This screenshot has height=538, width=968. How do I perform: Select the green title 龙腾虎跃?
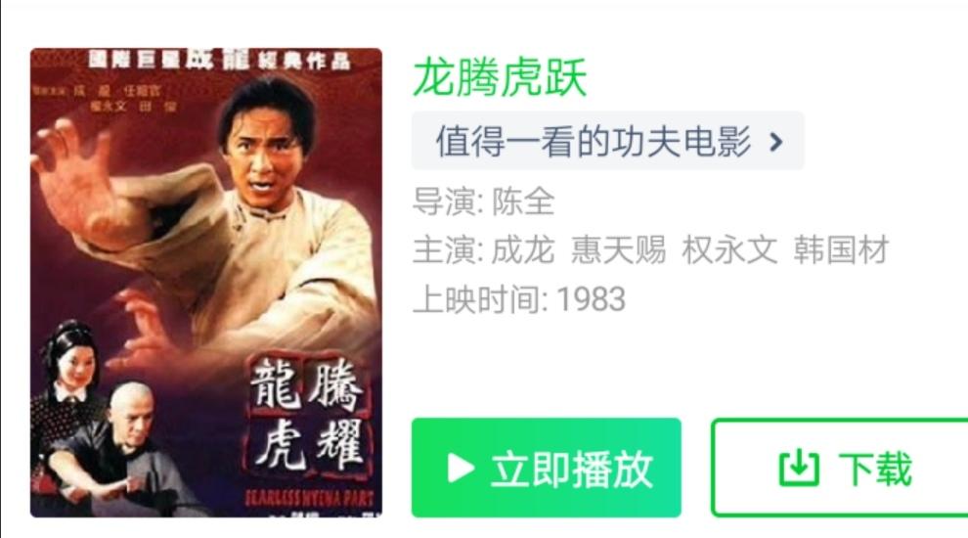[500, 77]
